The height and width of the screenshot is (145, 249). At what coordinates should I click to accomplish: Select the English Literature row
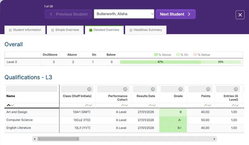click(x=124, y=128)
